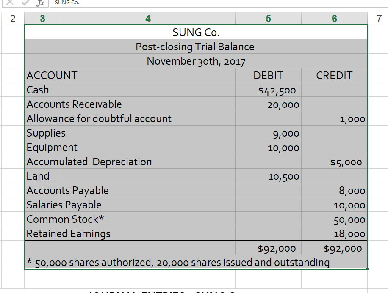
Task: Select column header 3
Action: click(x=42, y=19)
